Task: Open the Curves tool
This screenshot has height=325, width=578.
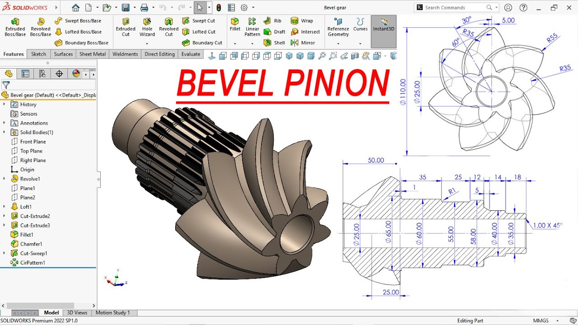Action: (x=360, y=25)
